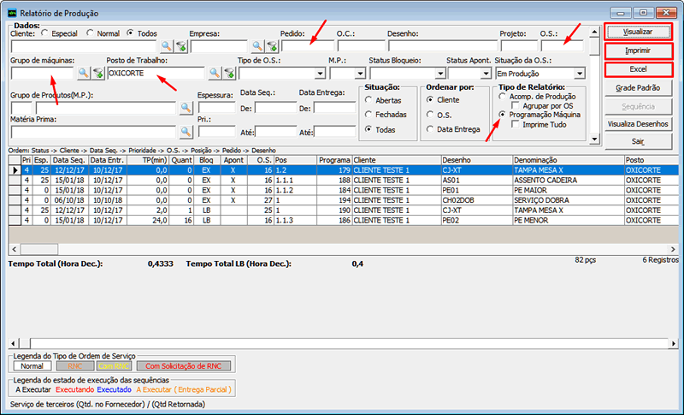The width and height of the screenshot is (684, 415).
Task: Click the RNC legend swatch
Action: (74, 366)
